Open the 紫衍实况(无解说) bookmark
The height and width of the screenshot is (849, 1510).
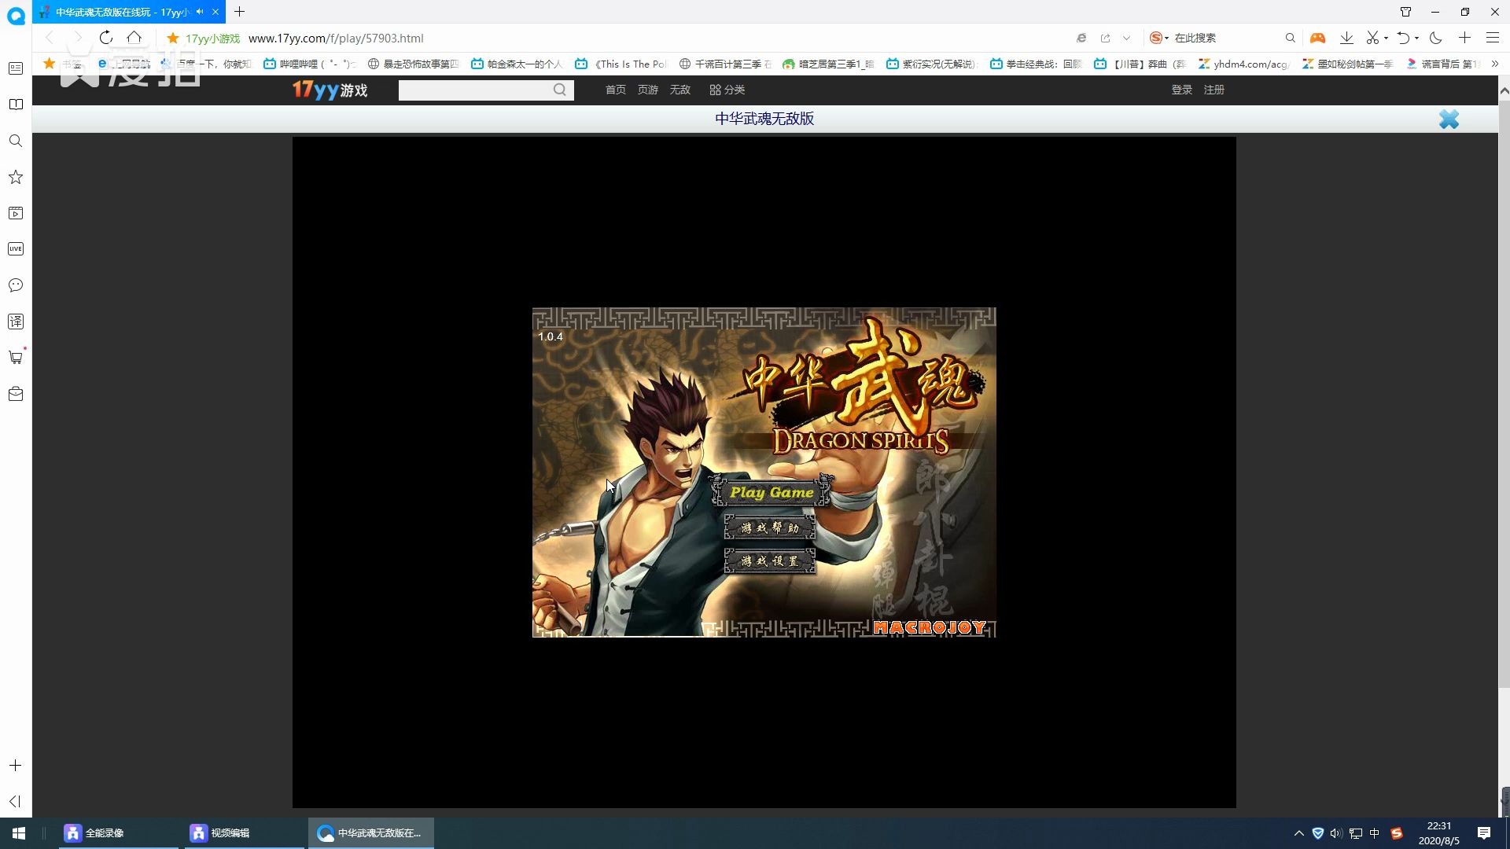coord(932,64)
